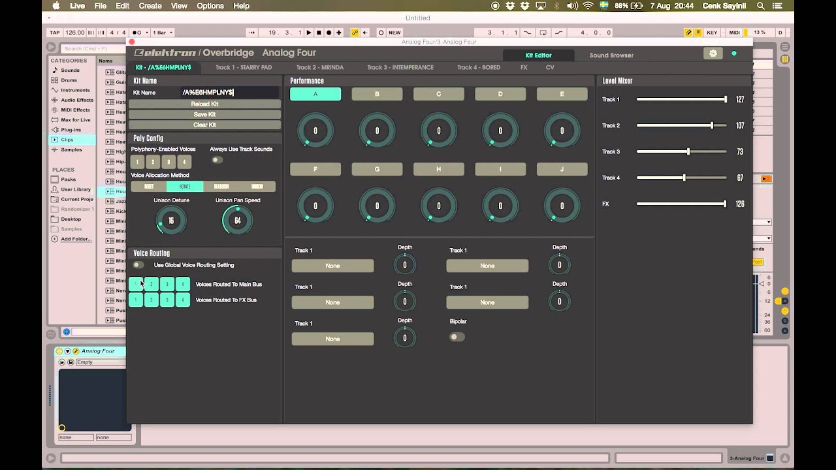
Task: Open the wrench icon on Analog Four device
Action: click(x=76, y=351)
